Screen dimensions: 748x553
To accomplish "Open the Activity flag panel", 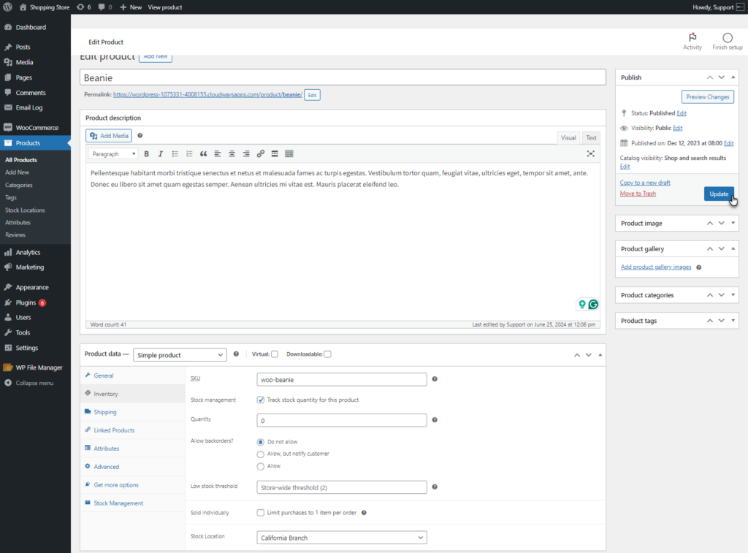I will pyautogui.click(x=692, y=41).
